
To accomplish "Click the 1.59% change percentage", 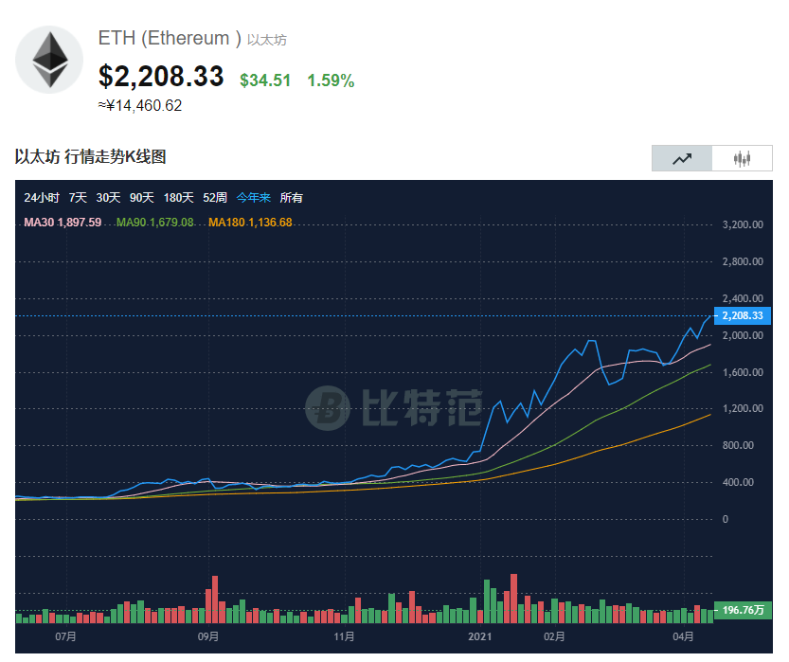I will coord(331,81).
